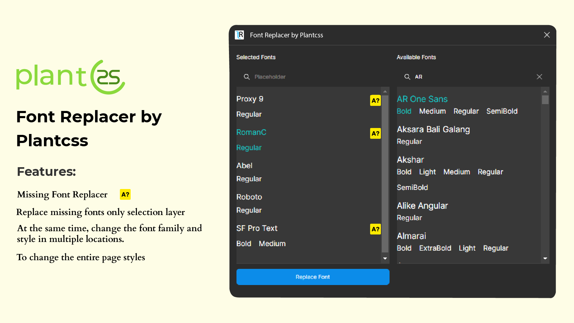Select the SF Pro Text font family

pos(257,228)
